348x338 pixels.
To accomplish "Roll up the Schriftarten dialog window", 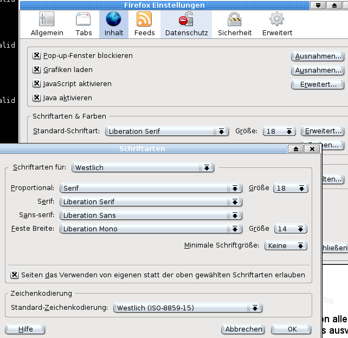I will [x=295, y=149].
